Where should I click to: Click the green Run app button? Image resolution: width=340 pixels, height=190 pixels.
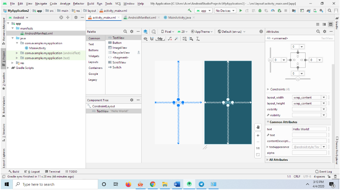point(240,11)
